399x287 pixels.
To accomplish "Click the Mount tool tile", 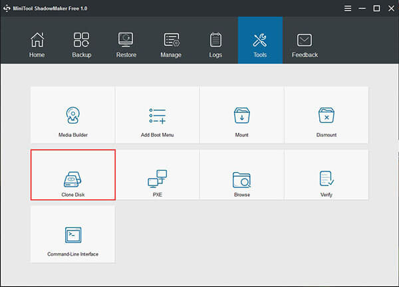I will [x=242, y=115].
